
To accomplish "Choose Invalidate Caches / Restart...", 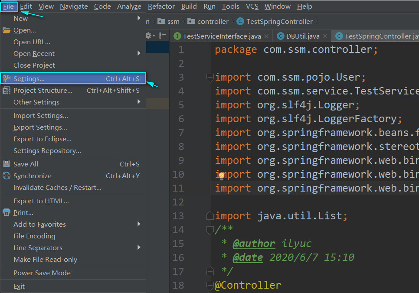I will (73, 188).
